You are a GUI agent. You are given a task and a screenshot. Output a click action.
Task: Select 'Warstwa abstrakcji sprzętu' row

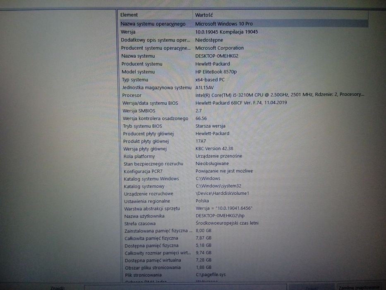click(152, 209)
